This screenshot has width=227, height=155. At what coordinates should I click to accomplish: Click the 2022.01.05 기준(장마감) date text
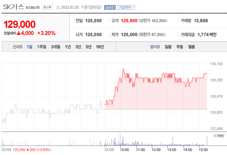81,7
